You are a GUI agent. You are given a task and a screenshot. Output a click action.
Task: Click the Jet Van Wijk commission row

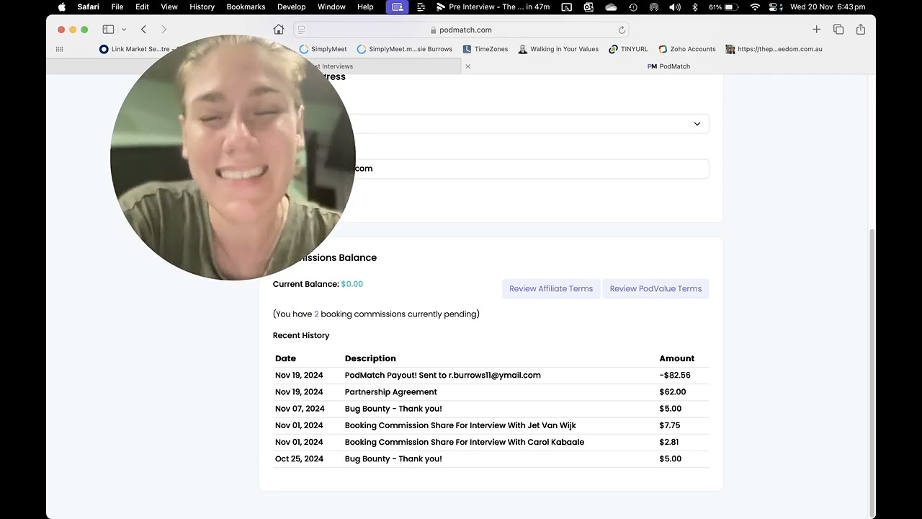click(491, 425)
